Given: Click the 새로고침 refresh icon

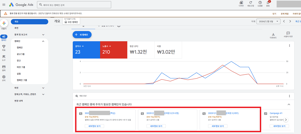Looking at the screenshot, I should (250, 3).
